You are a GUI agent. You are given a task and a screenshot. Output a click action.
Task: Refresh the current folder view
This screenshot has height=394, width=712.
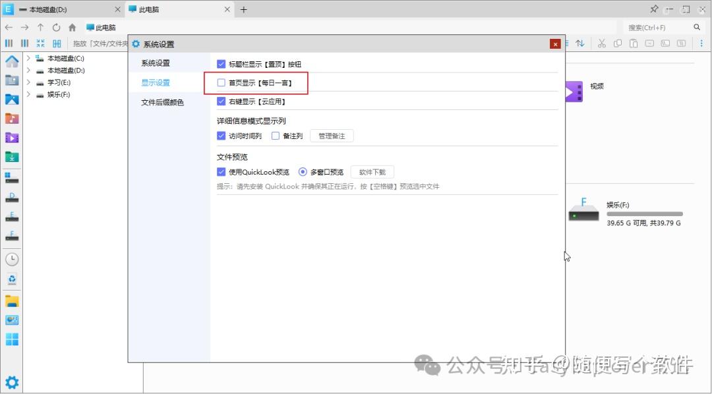[56, 28]
